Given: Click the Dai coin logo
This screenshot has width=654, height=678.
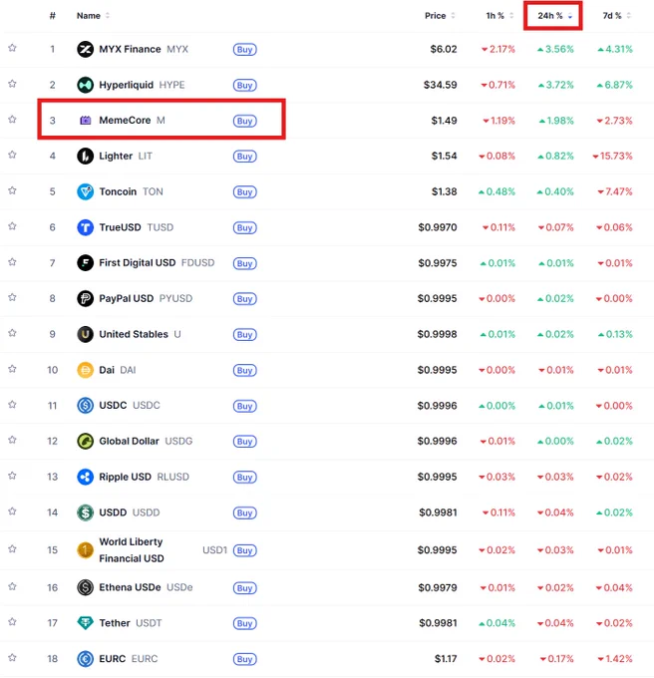Looking at the screenshot, I should pyautogui.click(x=85, y=370).
